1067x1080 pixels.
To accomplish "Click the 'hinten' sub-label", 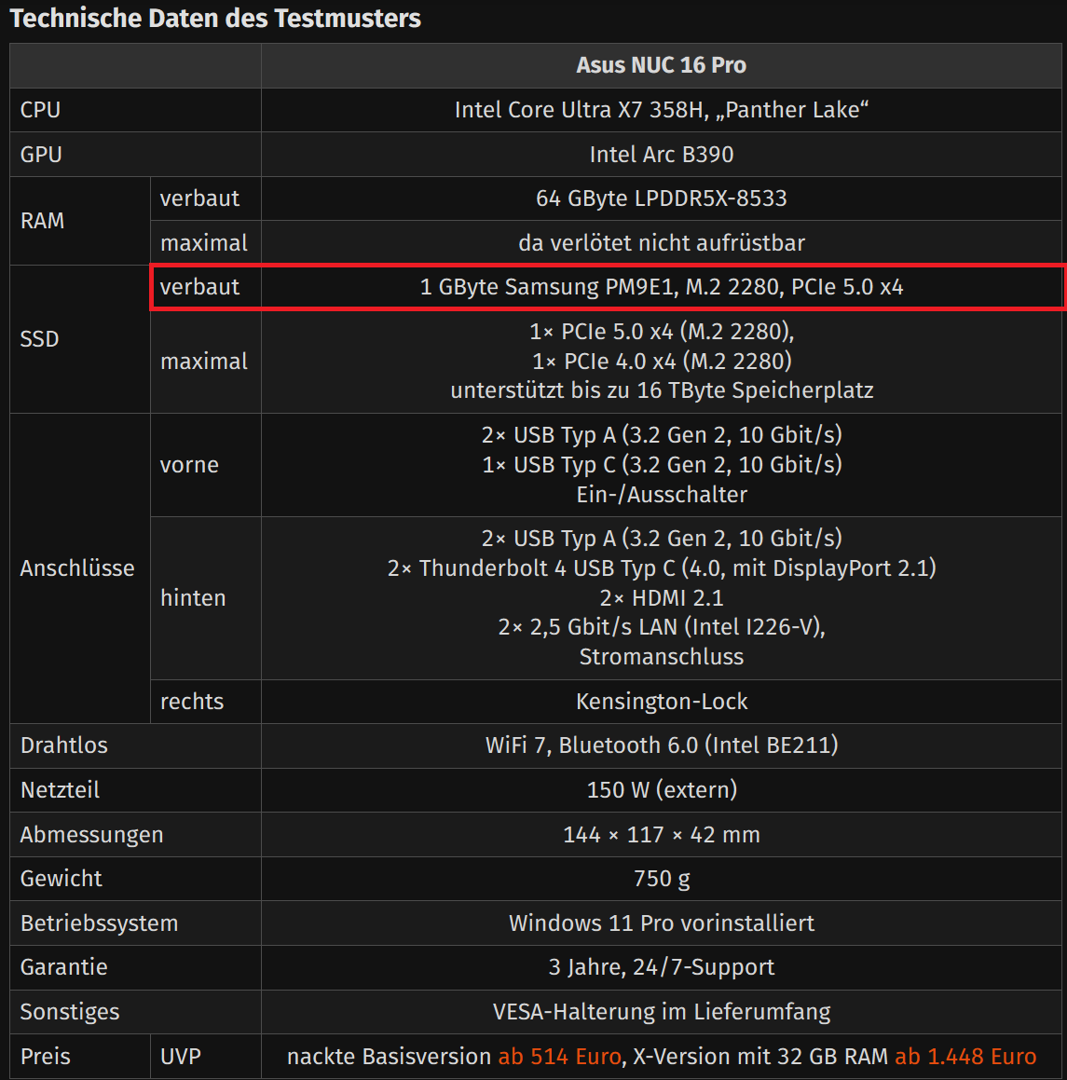I will [193, 598].
